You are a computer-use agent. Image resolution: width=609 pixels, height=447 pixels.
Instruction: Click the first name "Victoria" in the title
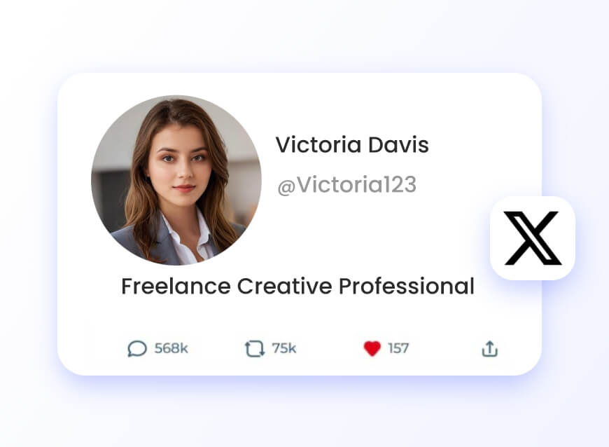(318, 145)
